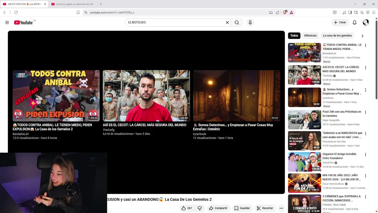
Task: Dislike the video with thumbs down
Action: [200, 208]
